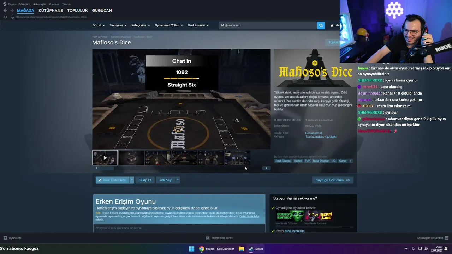The height and width of the screenshot is (254, 452).
Task: Click the Tüm Oyunlar breadcrumb
Action: pyautogui.click(x=100, y=37)
